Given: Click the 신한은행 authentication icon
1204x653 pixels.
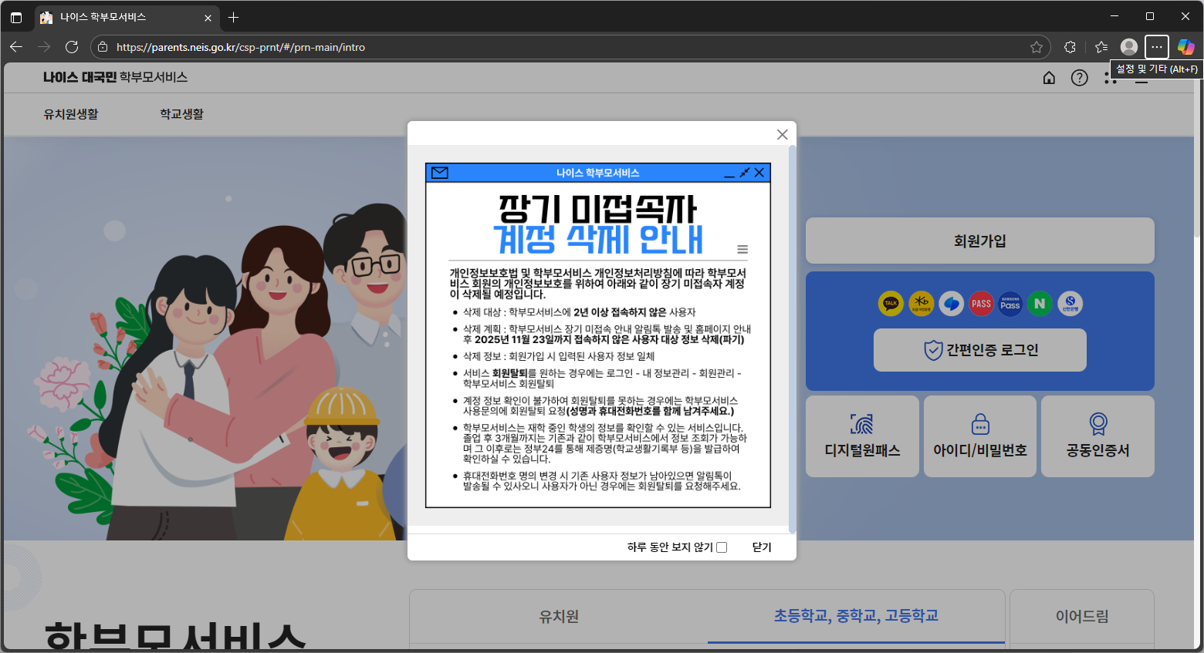Looking at the screenshot, I should click(x=1070, y=304).
